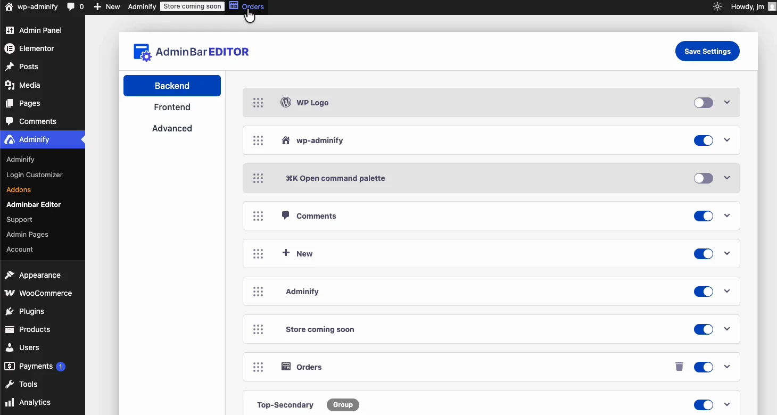This screenshot has width=777, height=415.
Task: Switch off the Orders toggle
Action: [x=704, y=367]
